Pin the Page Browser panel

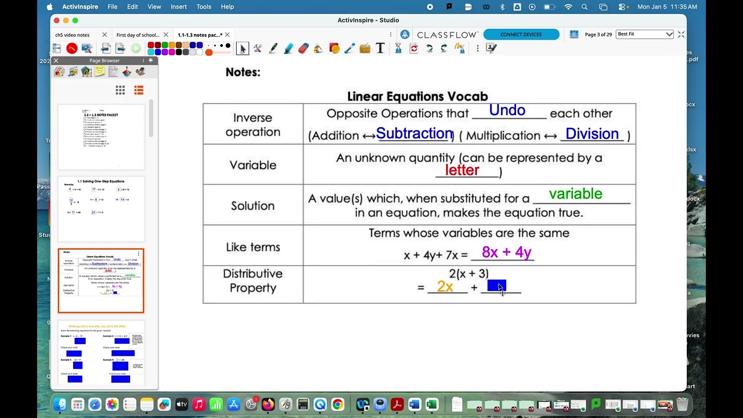tap(151, 60)
